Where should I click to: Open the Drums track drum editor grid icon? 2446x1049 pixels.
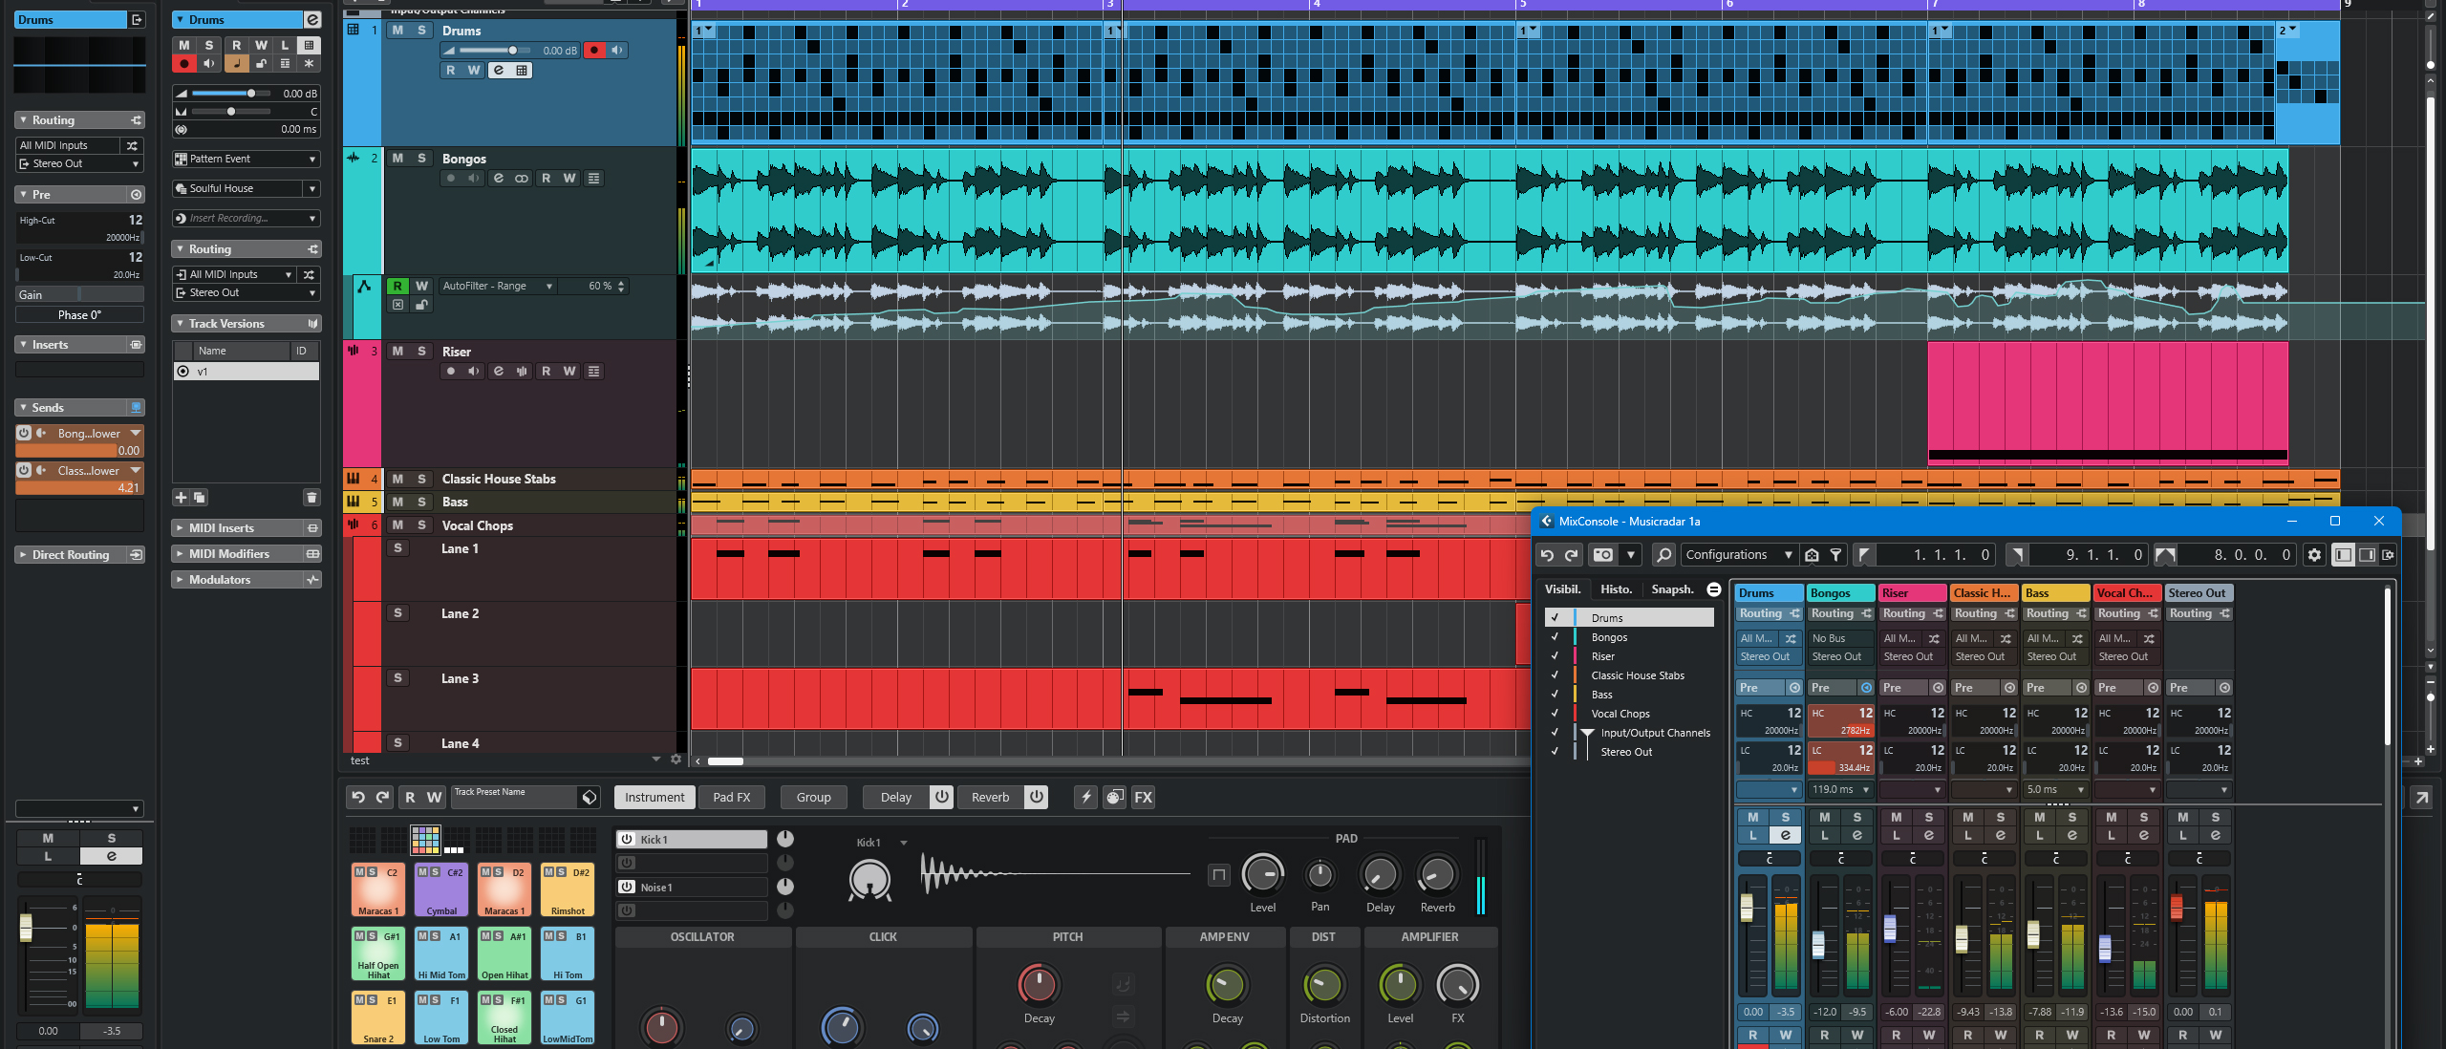click(x=522, y=70)
